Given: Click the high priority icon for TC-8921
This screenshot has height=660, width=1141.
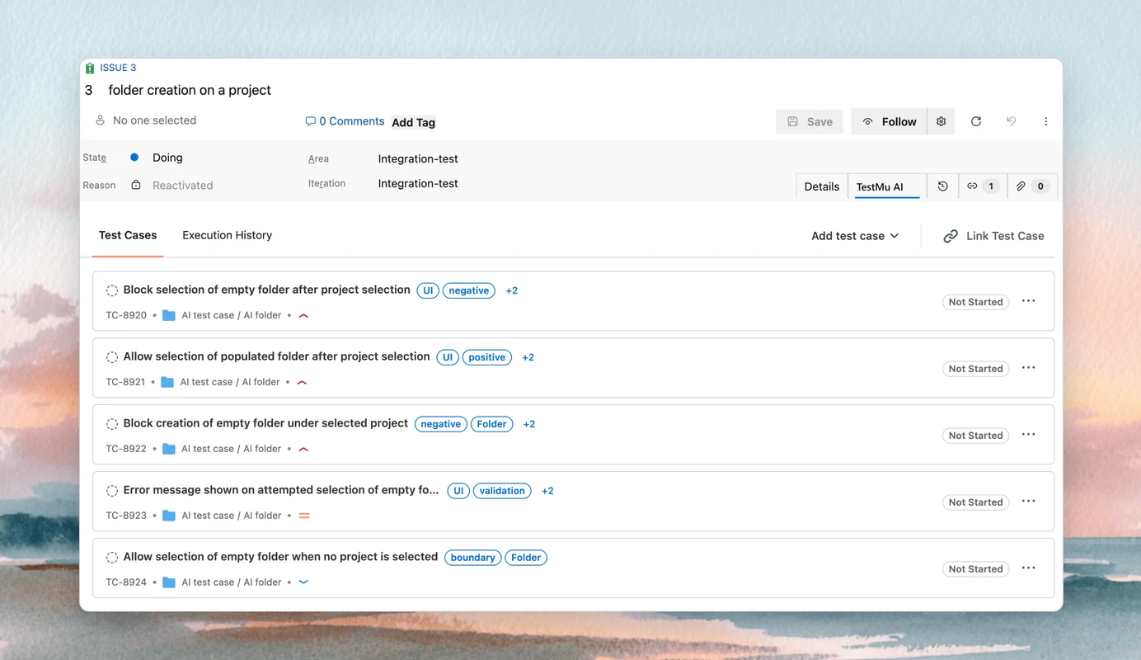Looking at the screenshot, I should [302, 382].
